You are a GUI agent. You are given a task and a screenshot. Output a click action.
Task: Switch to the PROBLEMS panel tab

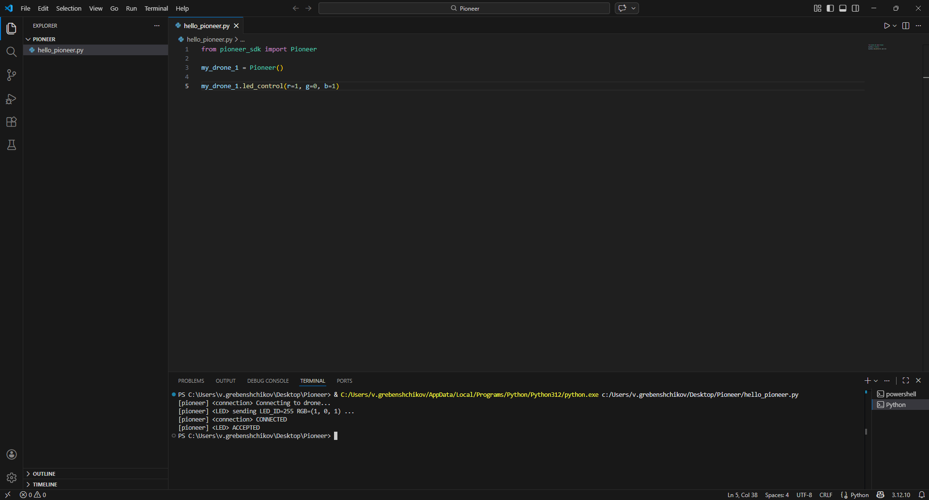click(x=191, y=381)
